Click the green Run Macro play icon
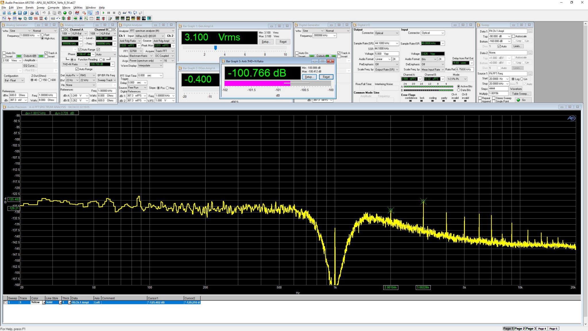This screenshot has height=331, width=588. [x=103, y=13]
